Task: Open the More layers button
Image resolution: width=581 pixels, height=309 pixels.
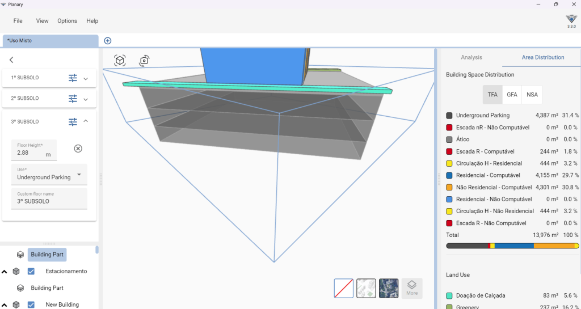Action: [x=412, y=288]
